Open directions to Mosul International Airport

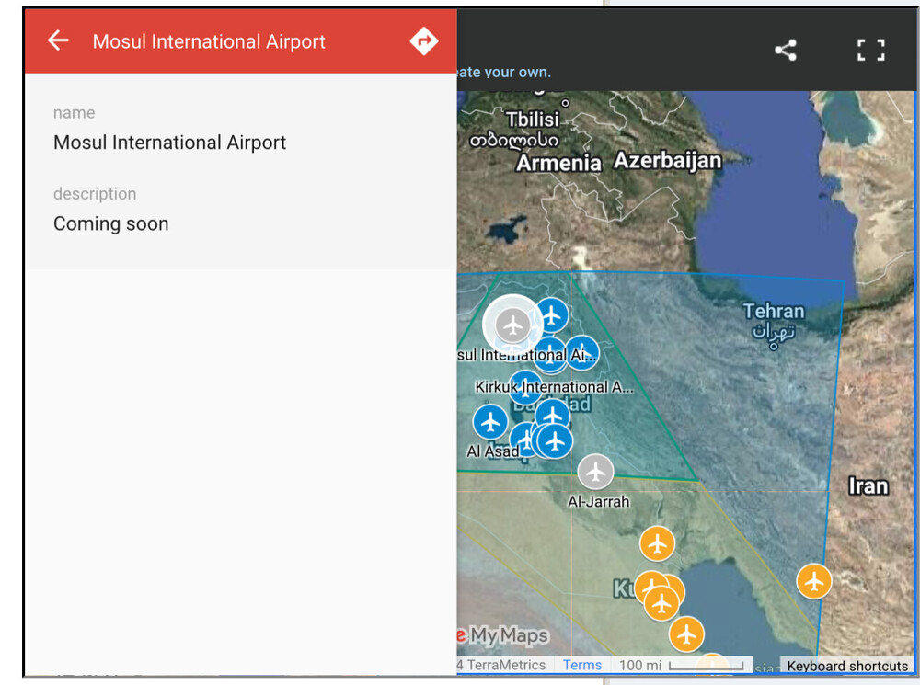point(423,40)
